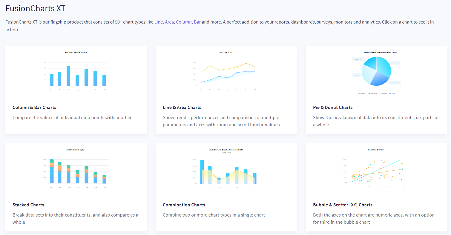The image size is (451, 235).
Task: Click the FusionCharts XT page title
Action: pos(36,8)
